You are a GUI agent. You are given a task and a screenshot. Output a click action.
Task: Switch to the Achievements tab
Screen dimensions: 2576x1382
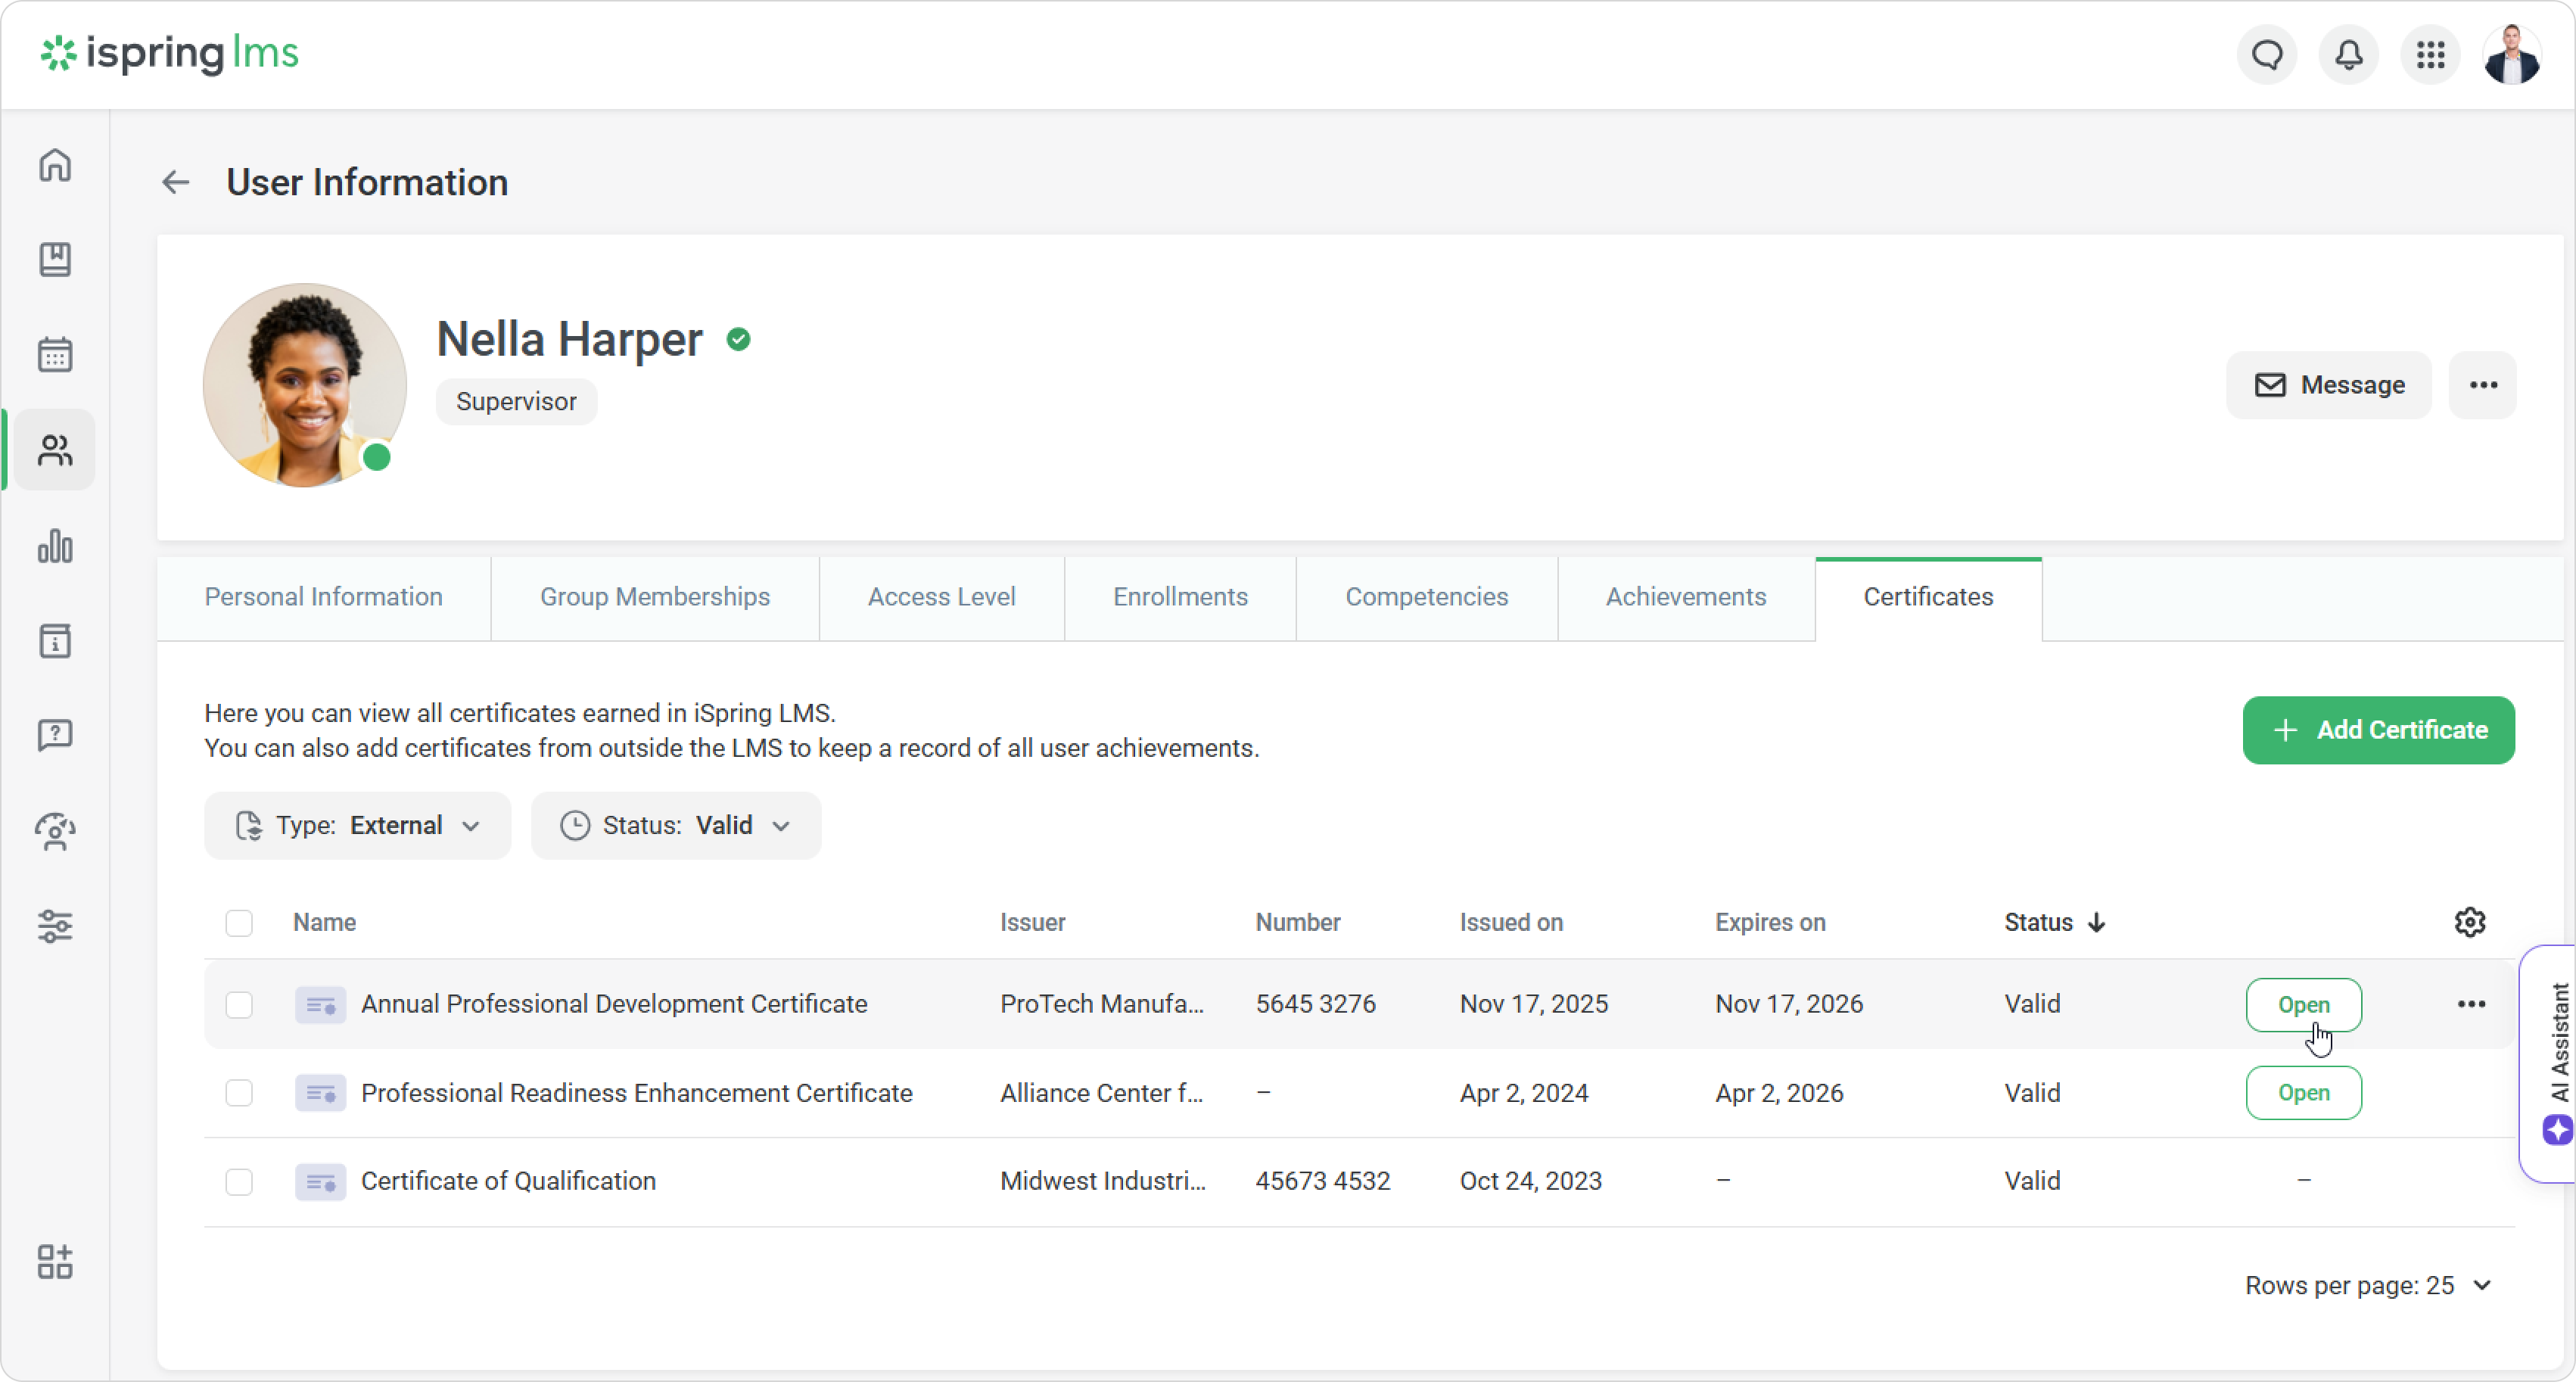(1685, 597)
